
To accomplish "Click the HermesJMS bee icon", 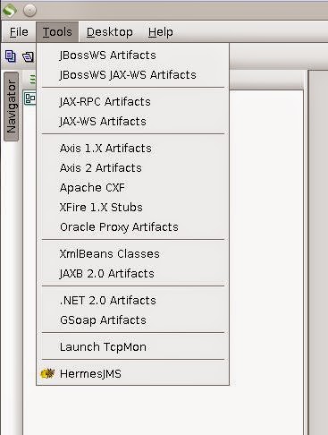I will [47, 373].
